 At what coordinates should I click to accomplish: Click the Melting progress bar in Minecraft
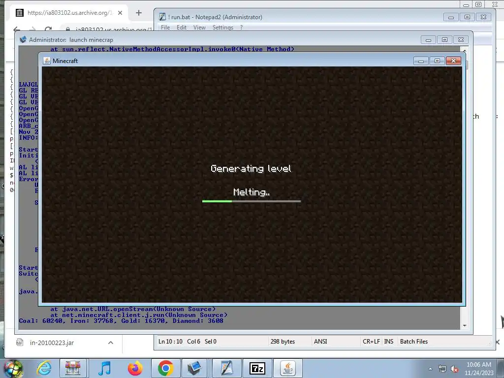pyautogui.click(x=252, y=201)
